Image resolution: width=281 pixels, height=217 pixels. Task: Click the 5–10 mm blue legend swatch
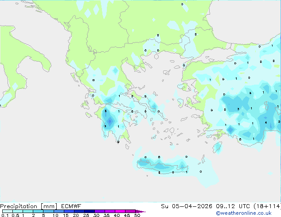tap(48, 211)
